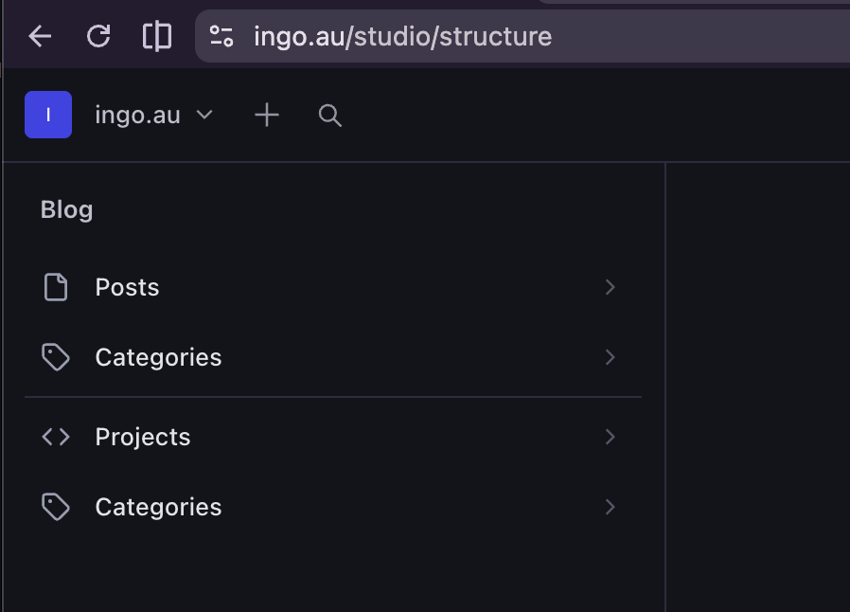Expand Projects using its chevron arrow
The image size is (850, 612).
(x=611, y=437)
